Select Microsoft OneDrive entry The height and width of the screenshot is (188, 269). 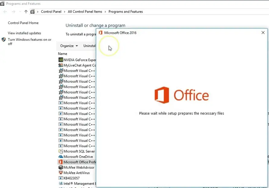[77, 157]
